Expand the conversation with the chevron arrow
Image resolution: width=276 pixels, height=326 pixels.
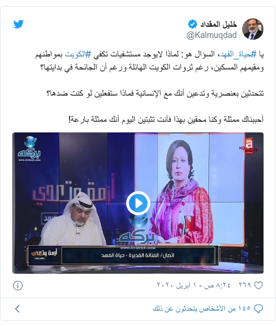pos(17,309)
